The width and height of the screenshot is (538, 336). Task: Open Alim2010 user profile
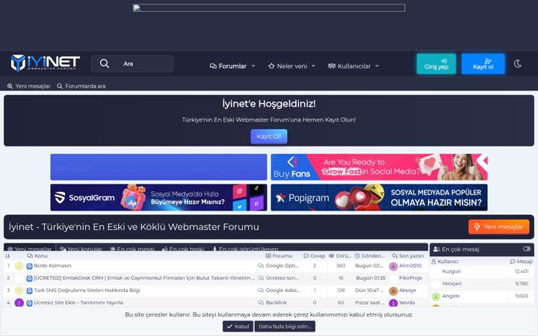click(x=410, y=265)
